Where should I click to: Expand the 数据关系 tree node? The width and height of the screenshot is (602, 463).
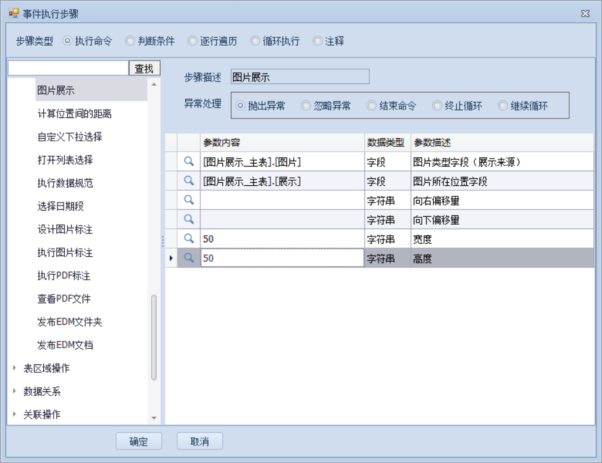click(15, 391)
